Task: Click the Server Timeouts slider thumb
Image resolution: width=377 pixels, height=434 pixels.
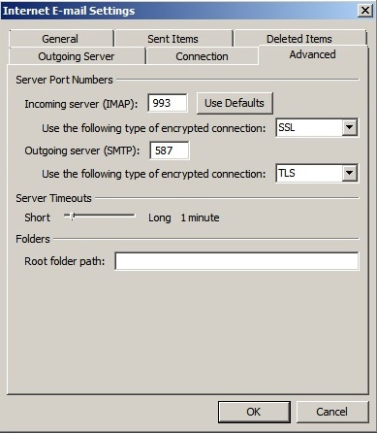Action: pyautogui.click(x=73, y=217)
